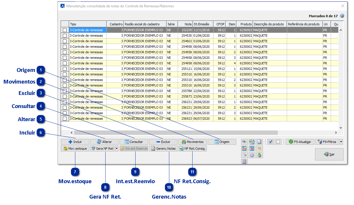
Task: Click the blank document report icon
Action: pos(259,142)
